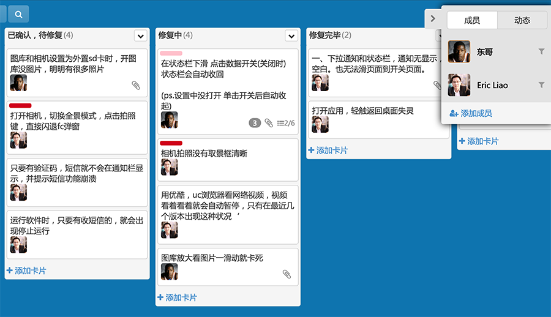Screen dimensions: 551x317
Task: Click red label on 打开相机,切换全景模式 card
Action: pyautogui.click(x=20, y=105)
